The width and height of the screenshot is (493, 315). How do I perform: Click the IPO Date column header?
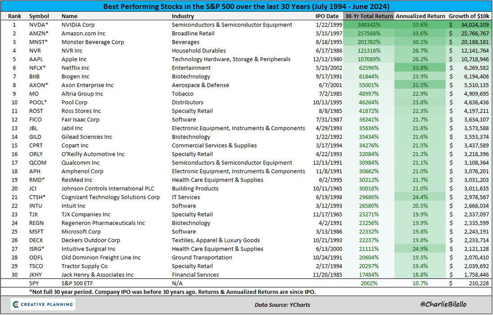(x=327, y=16)
